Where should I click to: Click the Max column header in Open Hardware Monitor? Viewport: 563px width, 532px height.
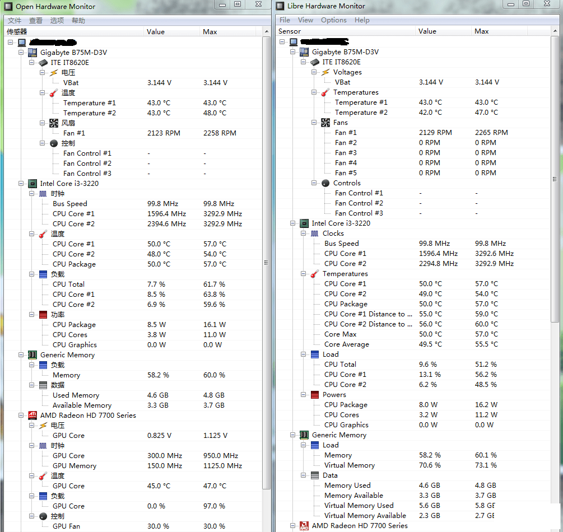227,31
